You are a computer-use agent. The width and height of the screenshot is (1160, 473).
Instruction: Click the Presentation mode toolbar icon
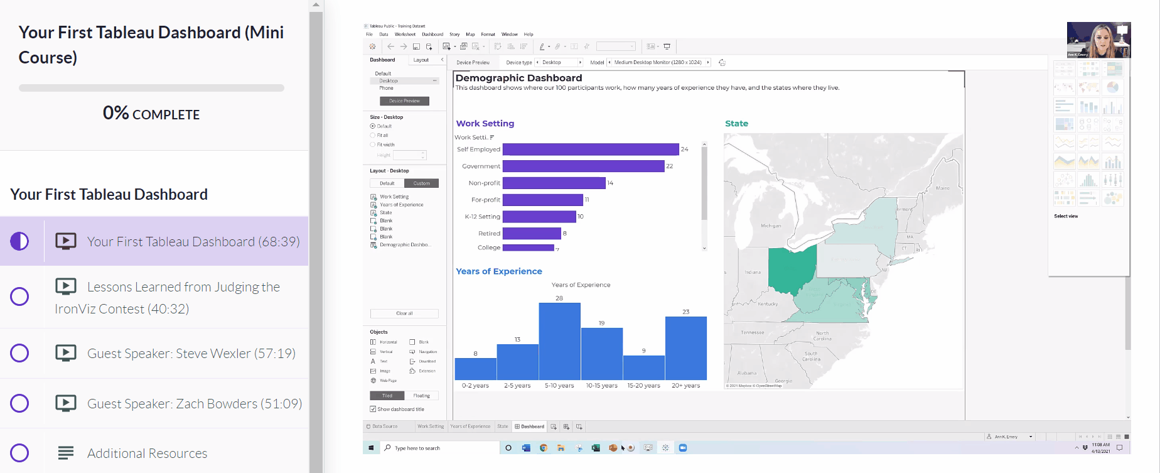pos(667,46)
